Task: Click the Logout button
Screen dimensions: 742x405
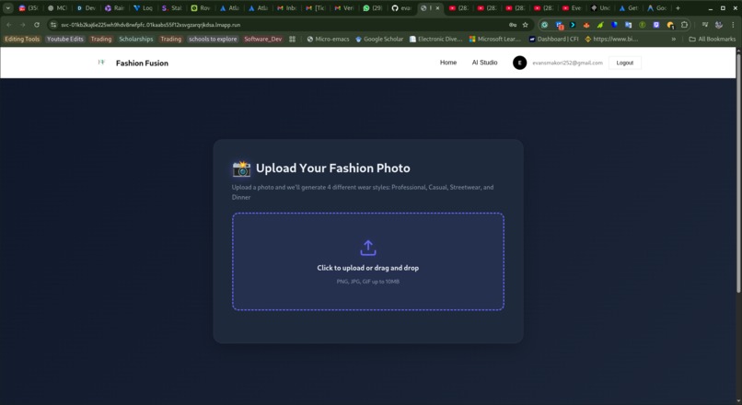Action: (x=625, y=63)
